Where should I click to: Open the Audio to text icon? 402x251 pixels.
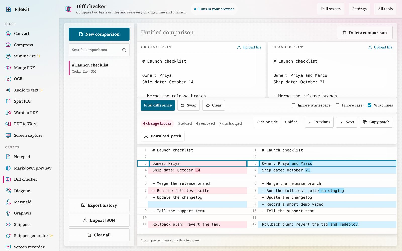(8, 90)
